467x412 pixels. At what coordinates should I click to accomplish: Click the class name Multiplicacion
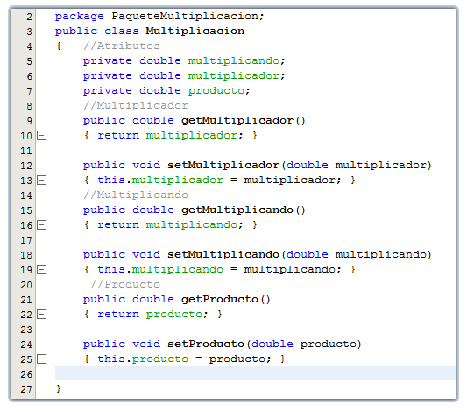point(195,31)
